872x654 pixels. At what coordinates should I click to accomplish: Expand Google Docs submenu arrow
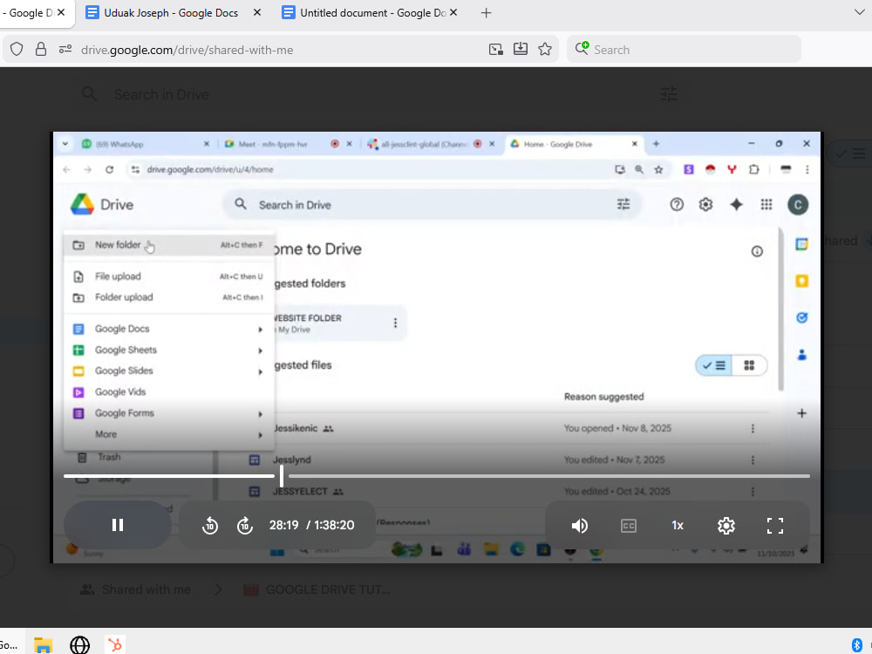260,330
